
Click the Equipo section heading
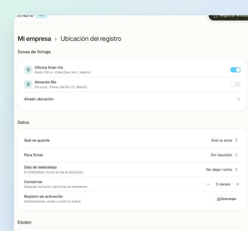(24, 222)
